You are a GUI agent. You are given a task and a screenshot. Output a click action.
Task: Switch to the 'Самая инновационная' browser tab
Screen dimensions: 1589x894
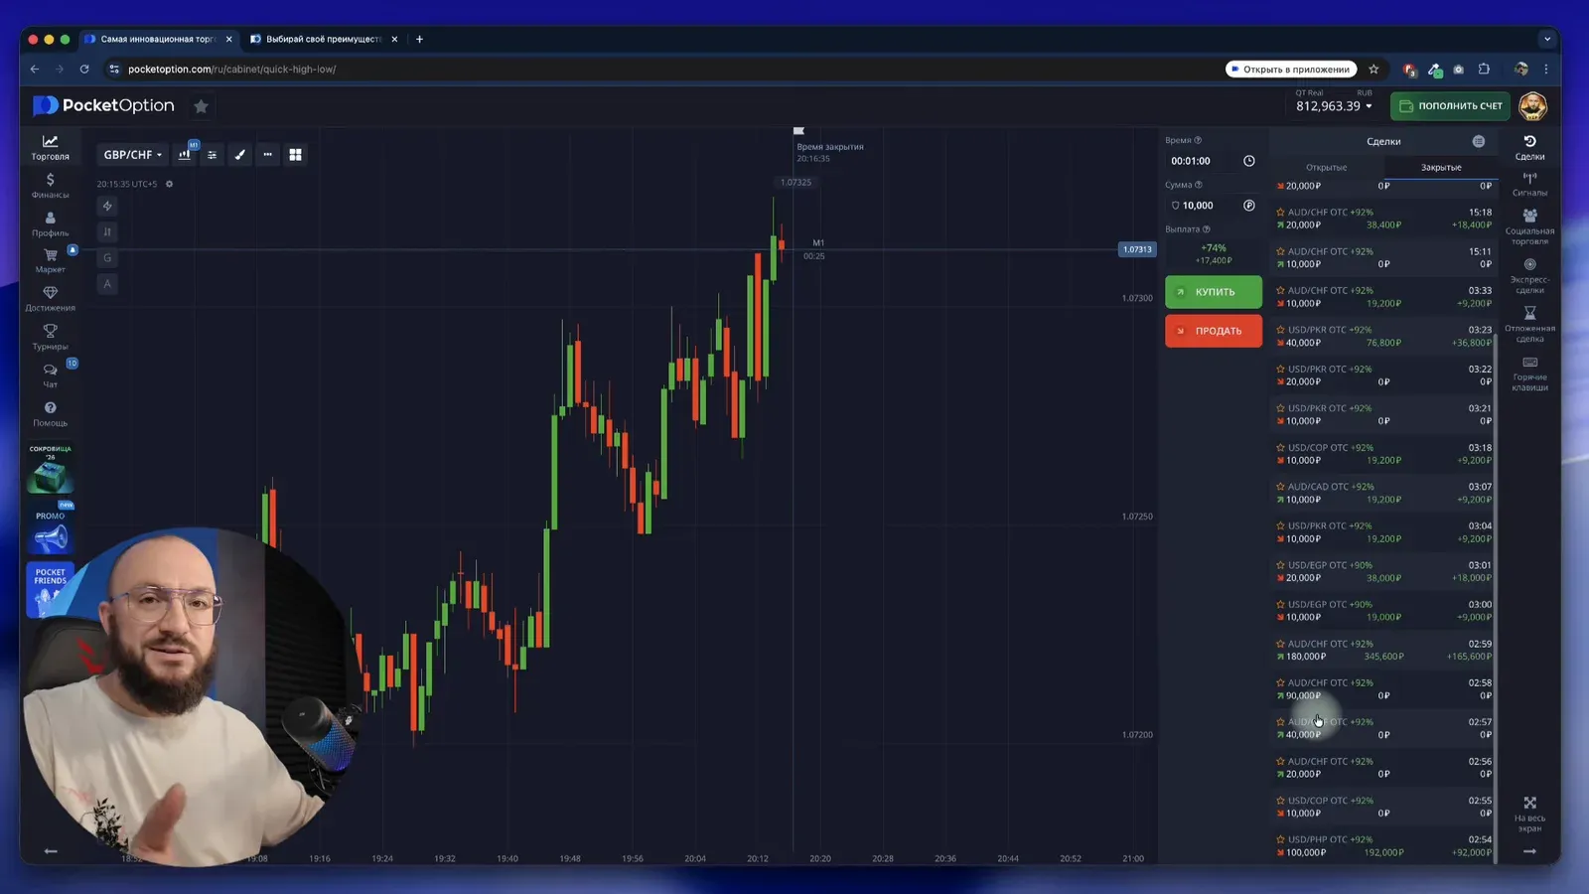159,39
